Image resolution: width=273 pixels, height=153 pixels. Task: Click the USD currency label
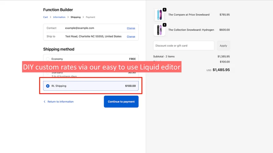(209, 70)
